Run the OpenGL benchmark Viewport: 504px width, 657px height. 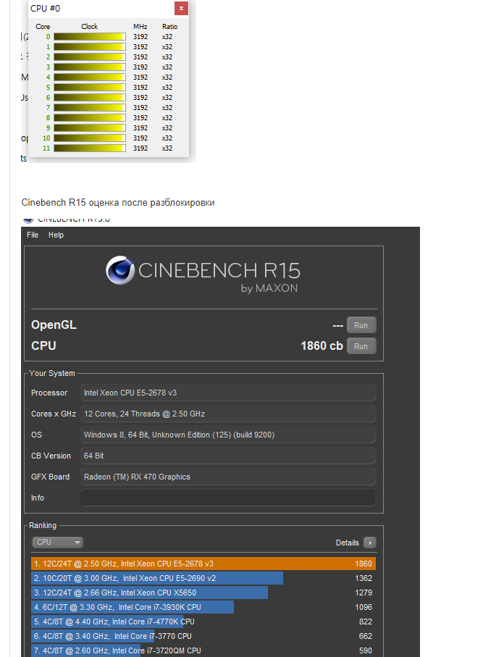pyautogui.click(x=361, y=325)
